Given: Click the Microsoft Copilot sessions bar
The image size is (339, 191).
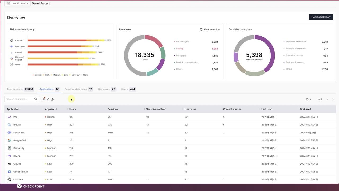Looking at the screenshot, I should tap(59, 58).
